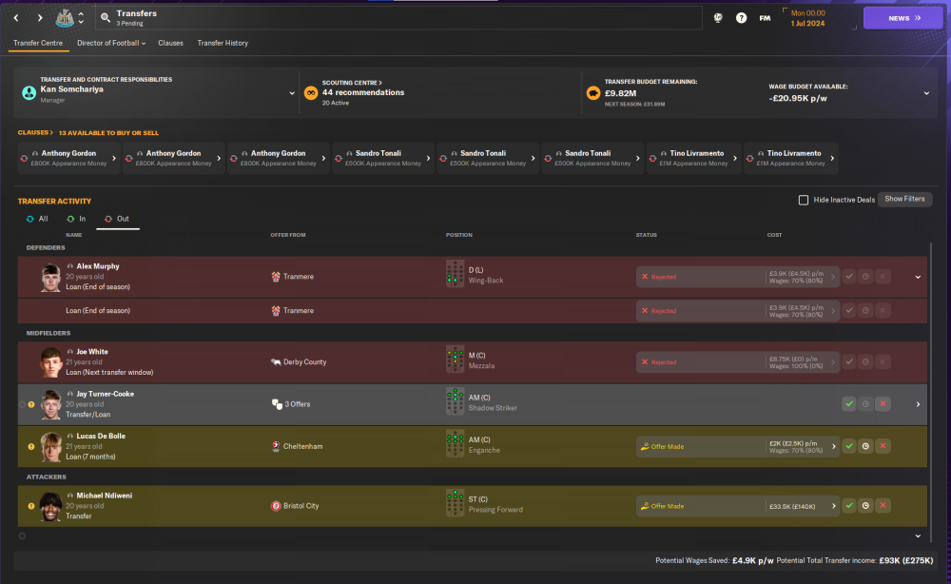Click the News continue button
This screenshot has height=584, width=951.
pos(903,18)
